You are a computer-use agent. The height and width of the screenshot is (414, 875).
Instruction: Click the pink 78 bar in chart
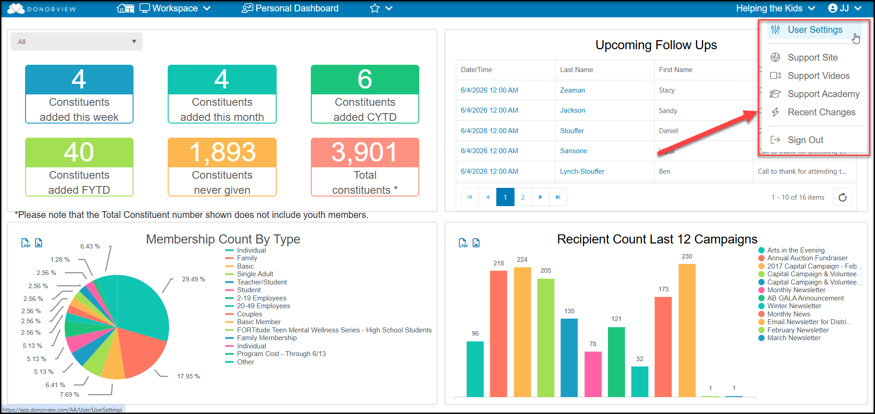593,374
